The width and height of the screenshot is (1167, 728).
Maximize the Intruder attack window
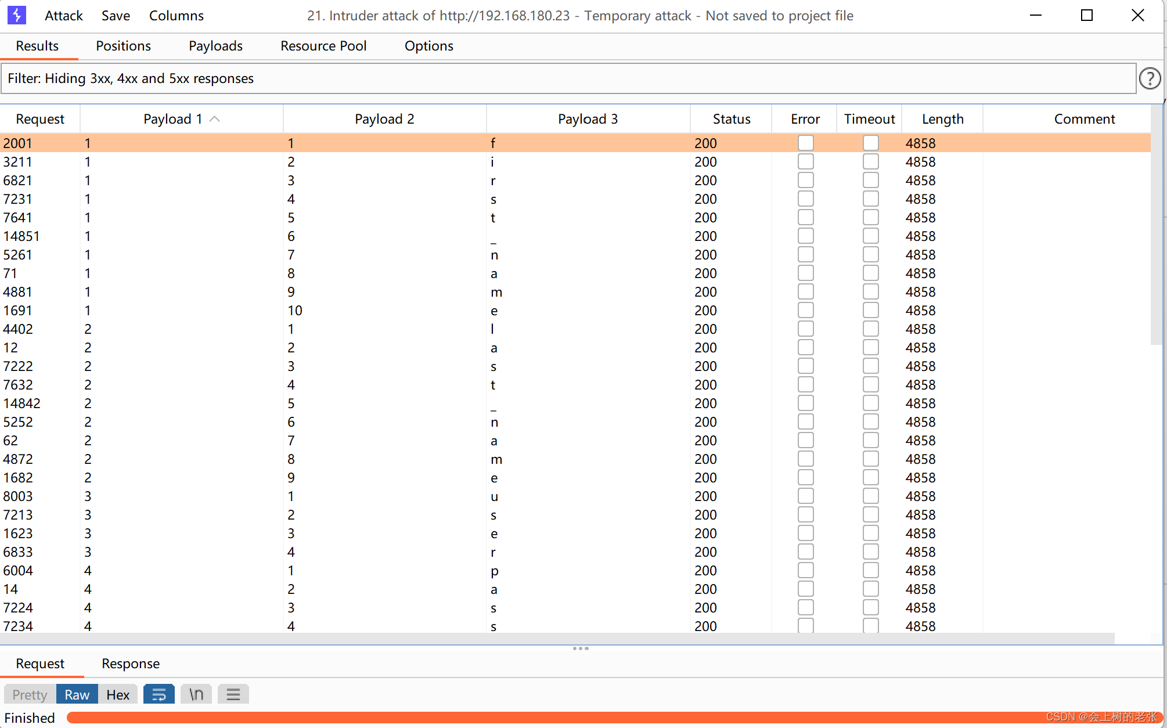pos(1087,16)
